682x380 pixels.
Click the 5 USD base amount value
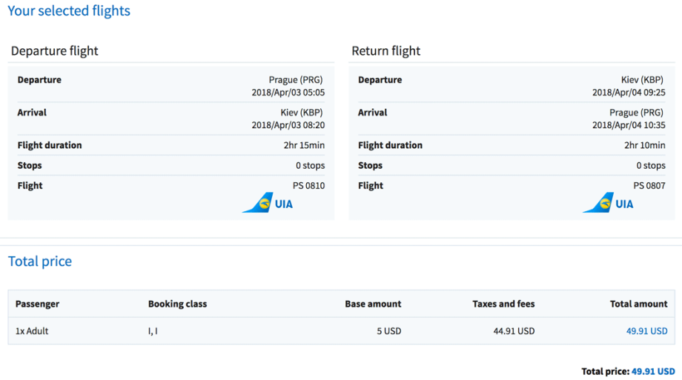388,331
